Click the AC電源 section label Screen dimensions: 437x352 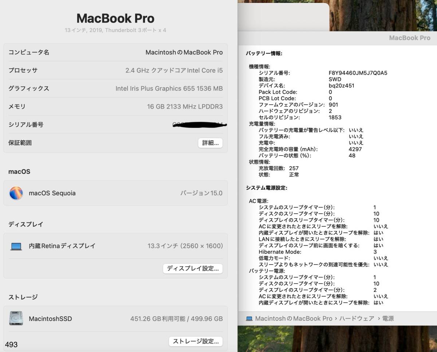coord(259,201)
